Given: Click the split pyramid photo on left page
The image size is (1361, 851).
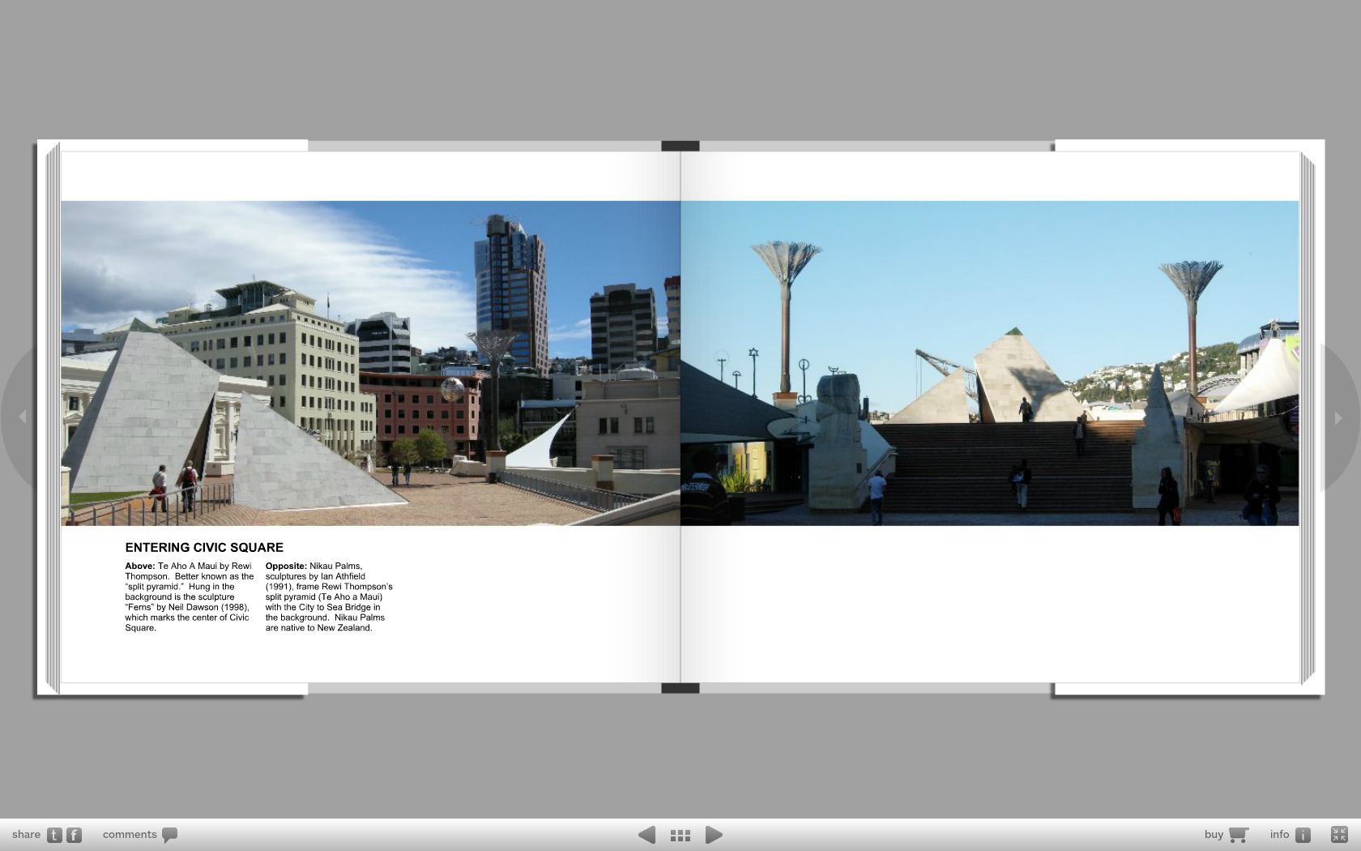Looking at the screenshot, I should pyautogui.click(x=370, y=363).
